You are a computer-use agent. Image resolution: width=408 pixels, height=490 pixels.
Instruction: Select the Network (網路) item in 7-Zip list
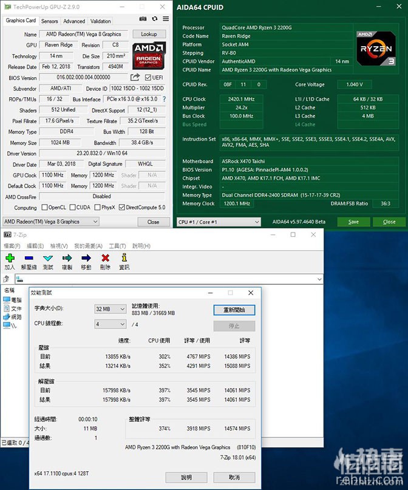point(13,317)
